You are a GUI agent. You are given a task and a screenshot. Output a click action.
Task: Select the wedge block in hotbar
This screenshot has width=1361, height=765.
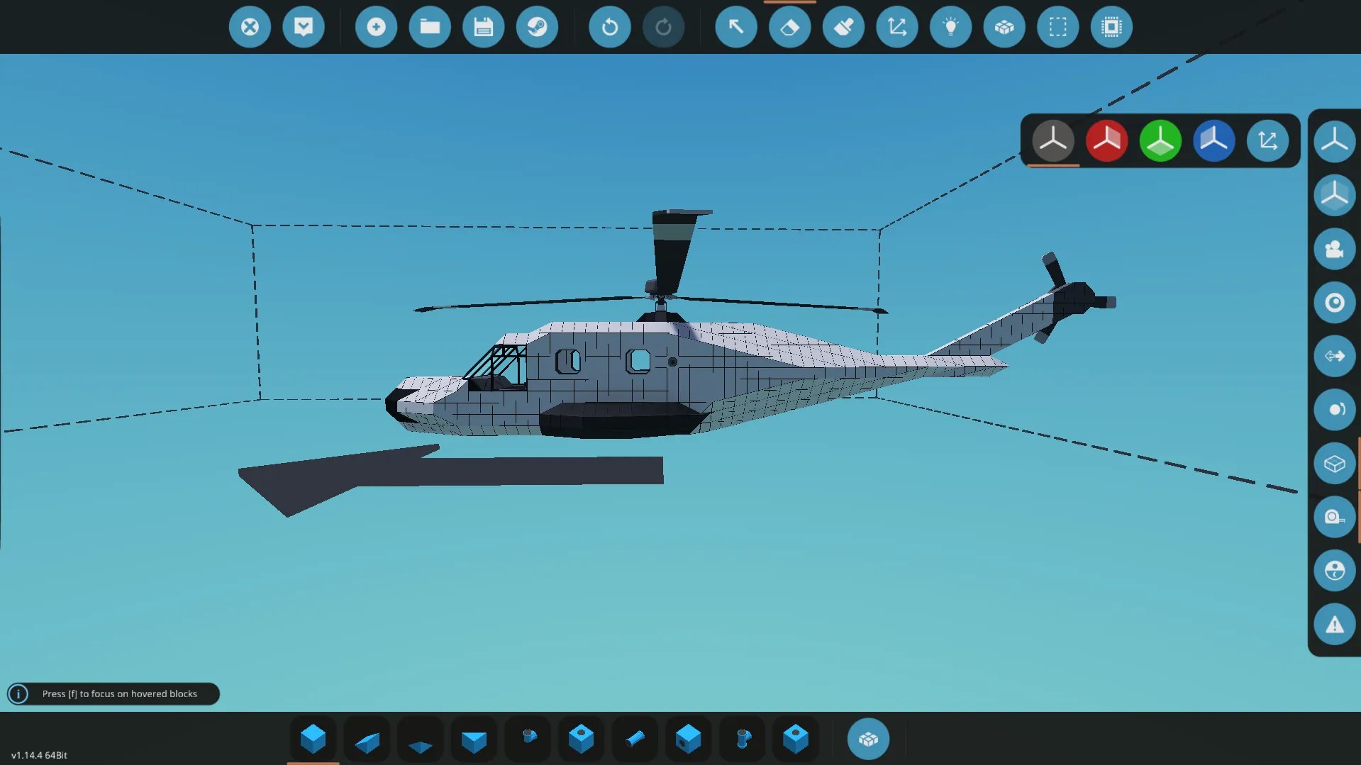[367, 740]
